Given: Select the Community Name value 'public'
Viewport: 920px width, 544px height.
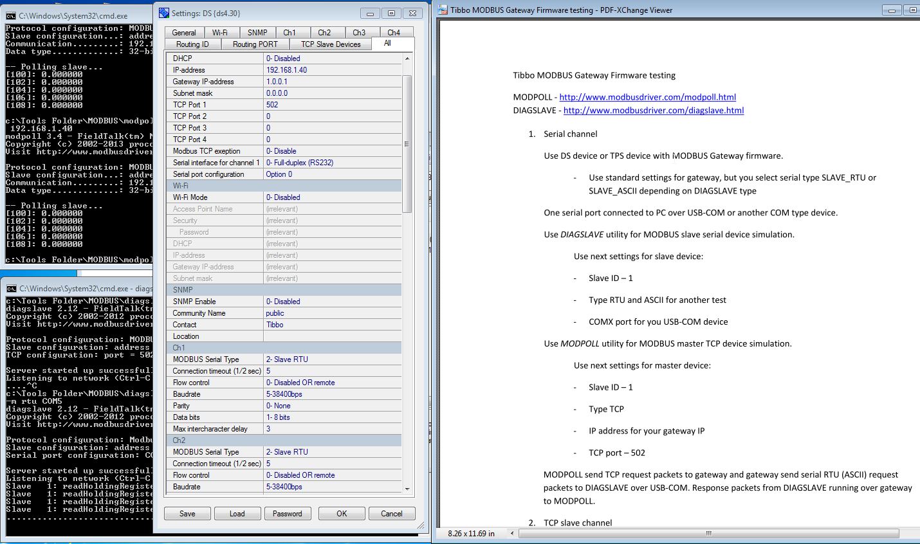Looking at the screenshot, I should point(275,313).
